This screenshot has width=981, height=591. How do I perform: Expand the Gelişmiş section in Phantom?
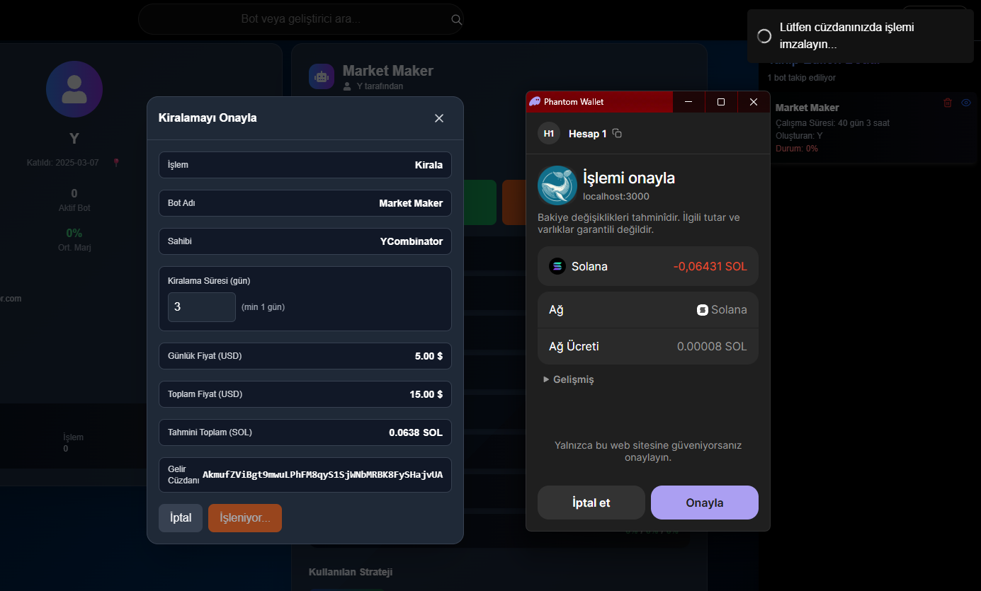(x=569, y=379)
